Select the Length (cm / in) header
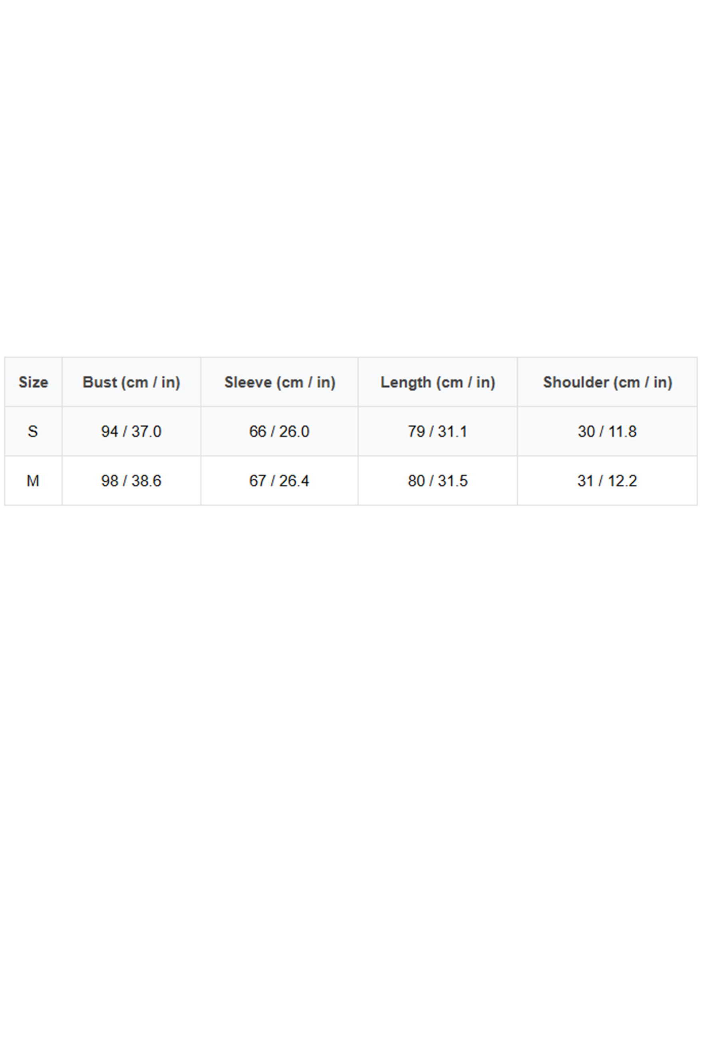The image size is (707, 1061). click(x=437, y=382)
